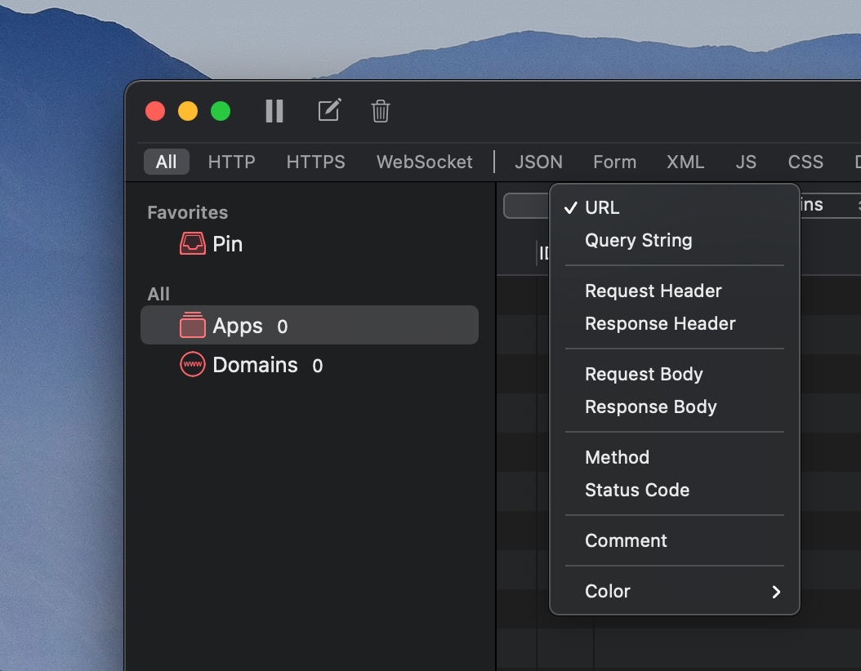Select the JSON filter tab
Viewport: 861px width, 671px height.
538,162
